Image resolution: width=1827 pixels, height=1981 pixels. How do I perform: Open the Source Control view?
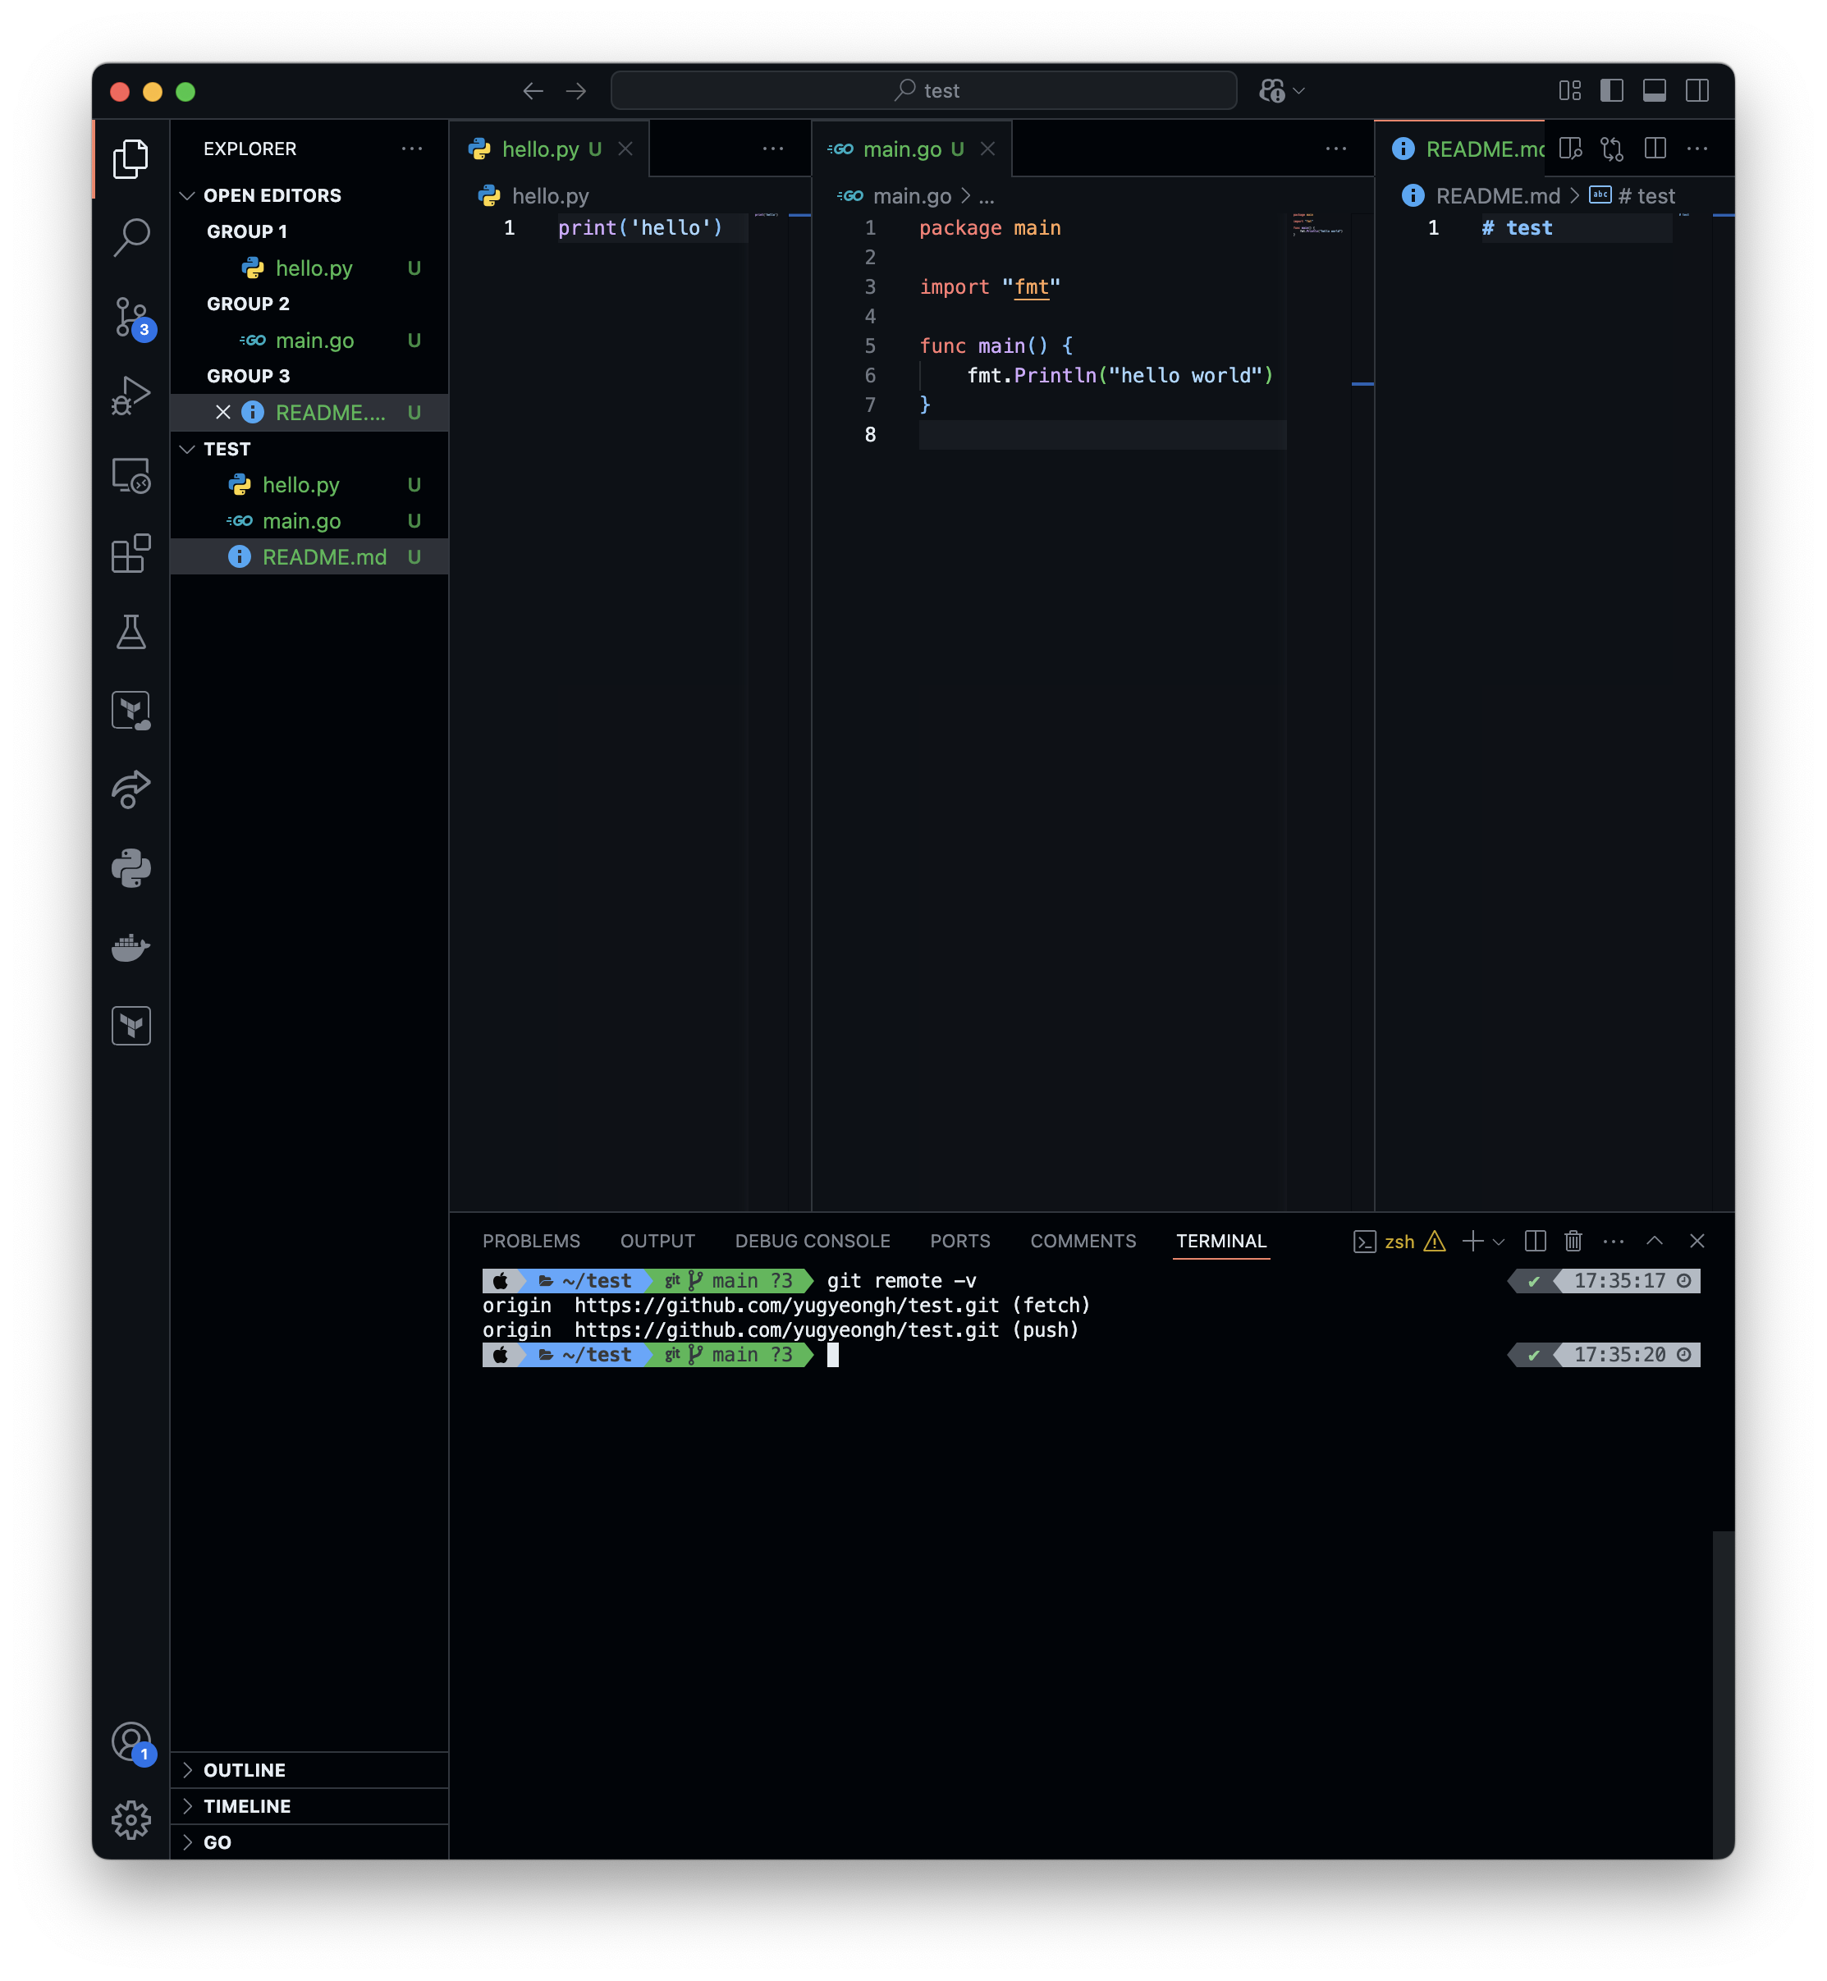pos(130,316)
